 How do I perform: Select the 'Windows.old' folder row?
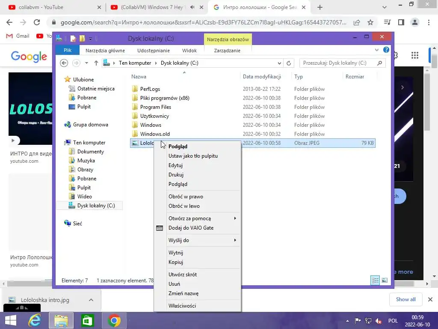tap(253, 134)
